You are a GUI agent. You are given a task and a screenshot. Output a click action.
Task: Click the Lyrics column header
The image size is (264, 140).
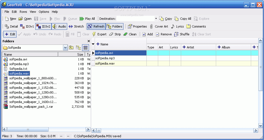point(175,47)
